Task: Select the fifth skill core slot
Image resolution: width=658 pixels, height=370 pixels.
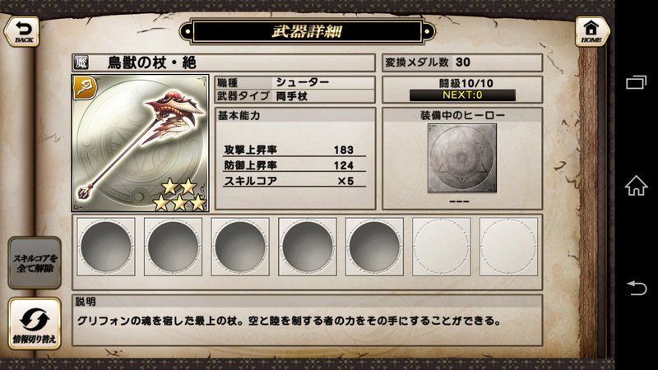Action: (374, 246)
